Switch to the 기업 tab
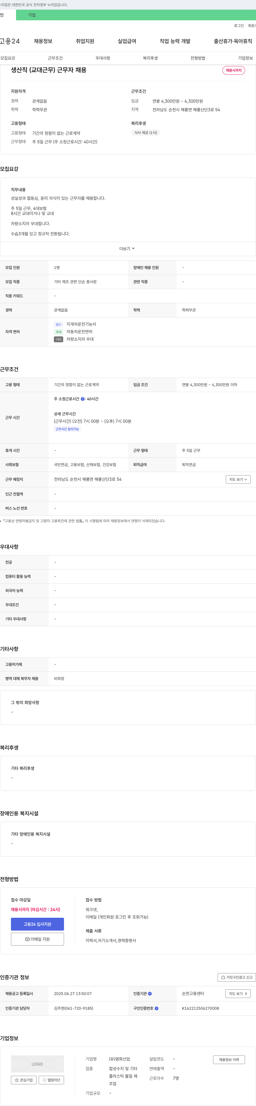 click(x=32, y=15)
